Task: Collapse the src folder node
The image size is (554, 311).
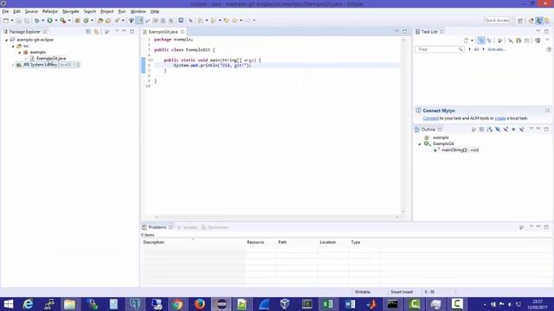Action: [13, 46]
